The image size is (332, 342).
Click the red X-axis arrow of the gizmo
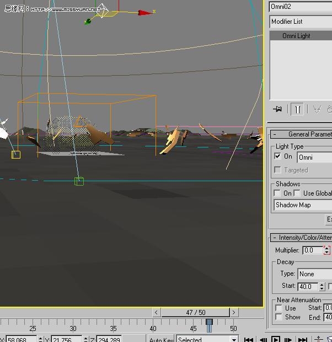point(144,13)
